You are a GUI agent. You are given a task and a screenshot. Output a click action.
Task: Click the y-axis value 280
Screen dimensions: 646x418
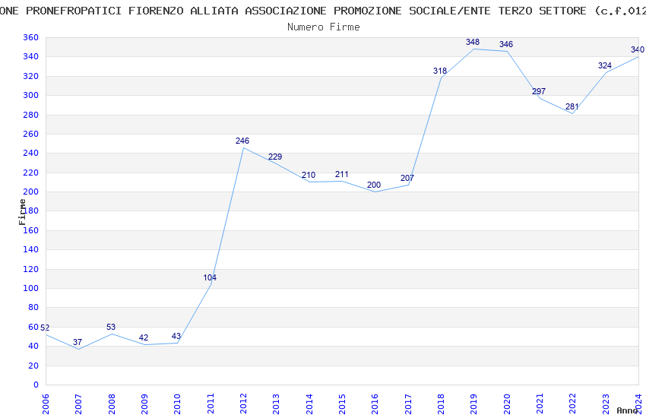[x=31, y=115]
